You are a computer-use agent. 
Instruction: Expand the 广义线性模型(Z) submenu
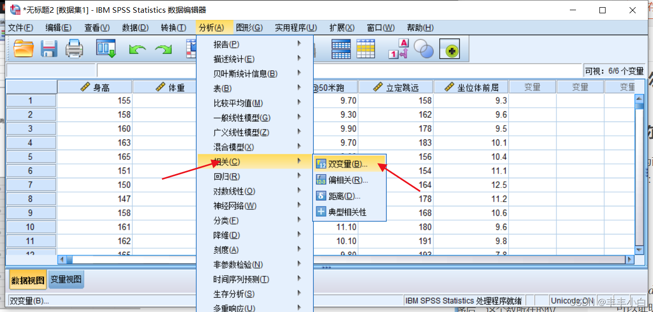[255, 133]
